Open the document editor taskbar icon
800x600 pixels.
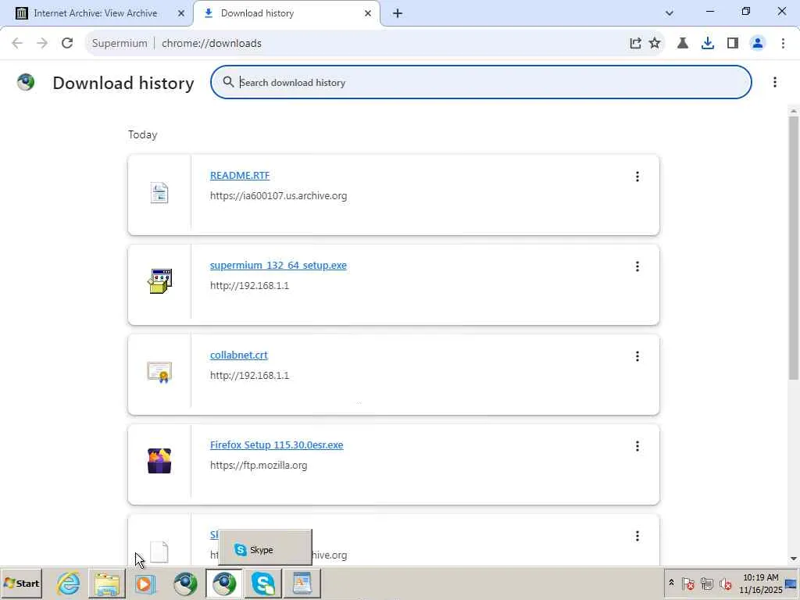tap(302, 583)
